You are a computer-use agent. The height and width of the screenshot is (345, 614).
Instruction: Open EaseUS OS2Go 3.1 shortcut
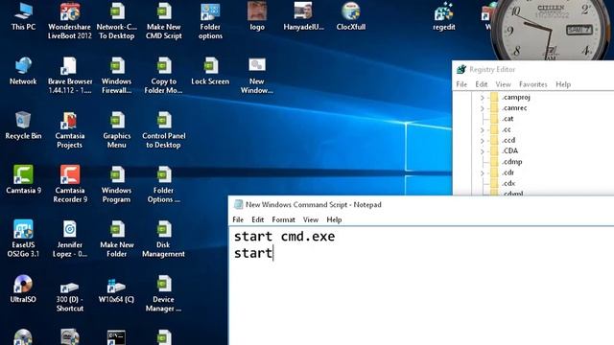coord(23,239)
